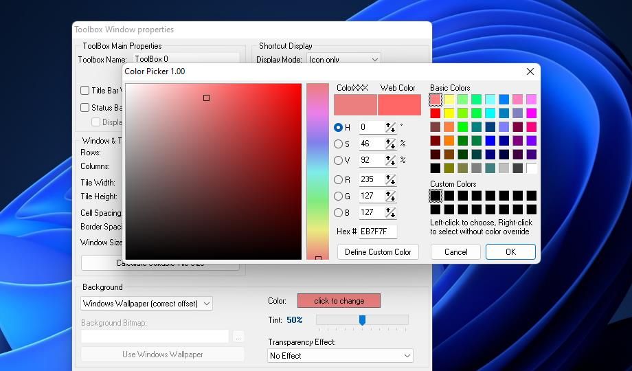Pick the magenta basic color swatch
Image resolution: width=632 pixels, height=371 pixels.
[531, 113]
